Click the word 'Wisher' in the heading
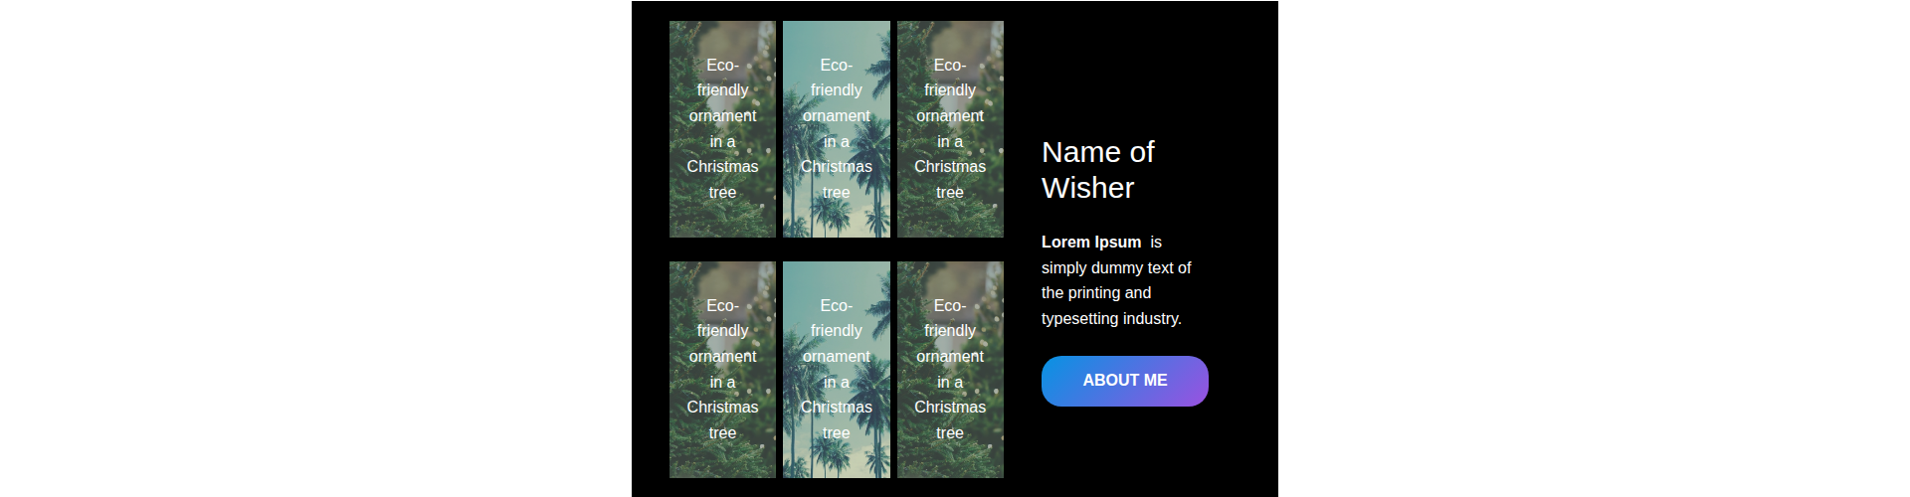Image resolution: width=1910 pixels, height=497 pixels. [1087, 188]
